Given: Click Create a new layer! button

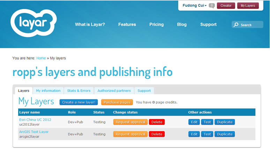Looking at the screenshot, I should (x=79, y=102).
